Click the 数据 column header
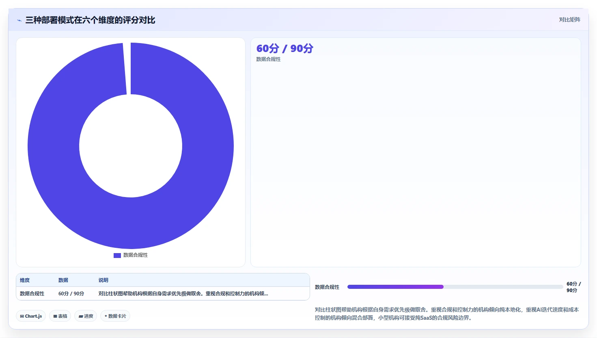 click(x=63, y=280)
